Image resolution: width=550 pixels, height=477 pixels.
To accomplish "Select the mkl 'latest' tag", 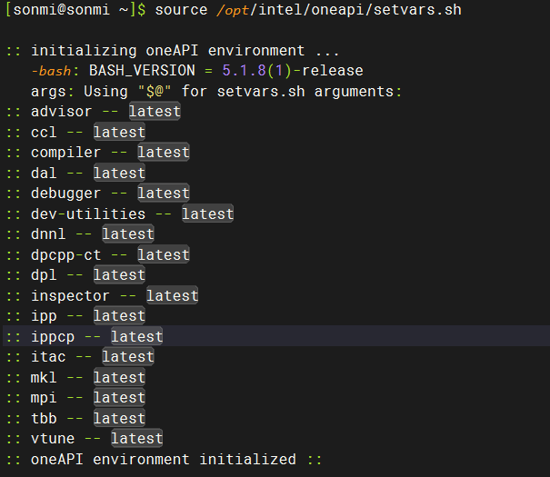I will (x=119, y=378).
